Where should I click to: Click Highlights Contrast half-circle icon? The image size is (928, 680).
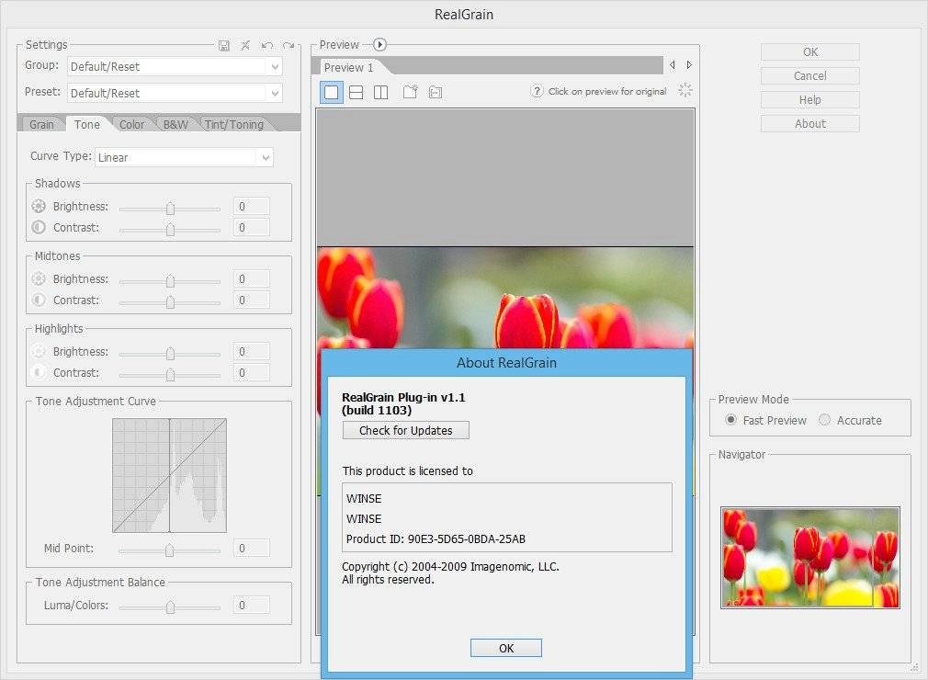39,373
